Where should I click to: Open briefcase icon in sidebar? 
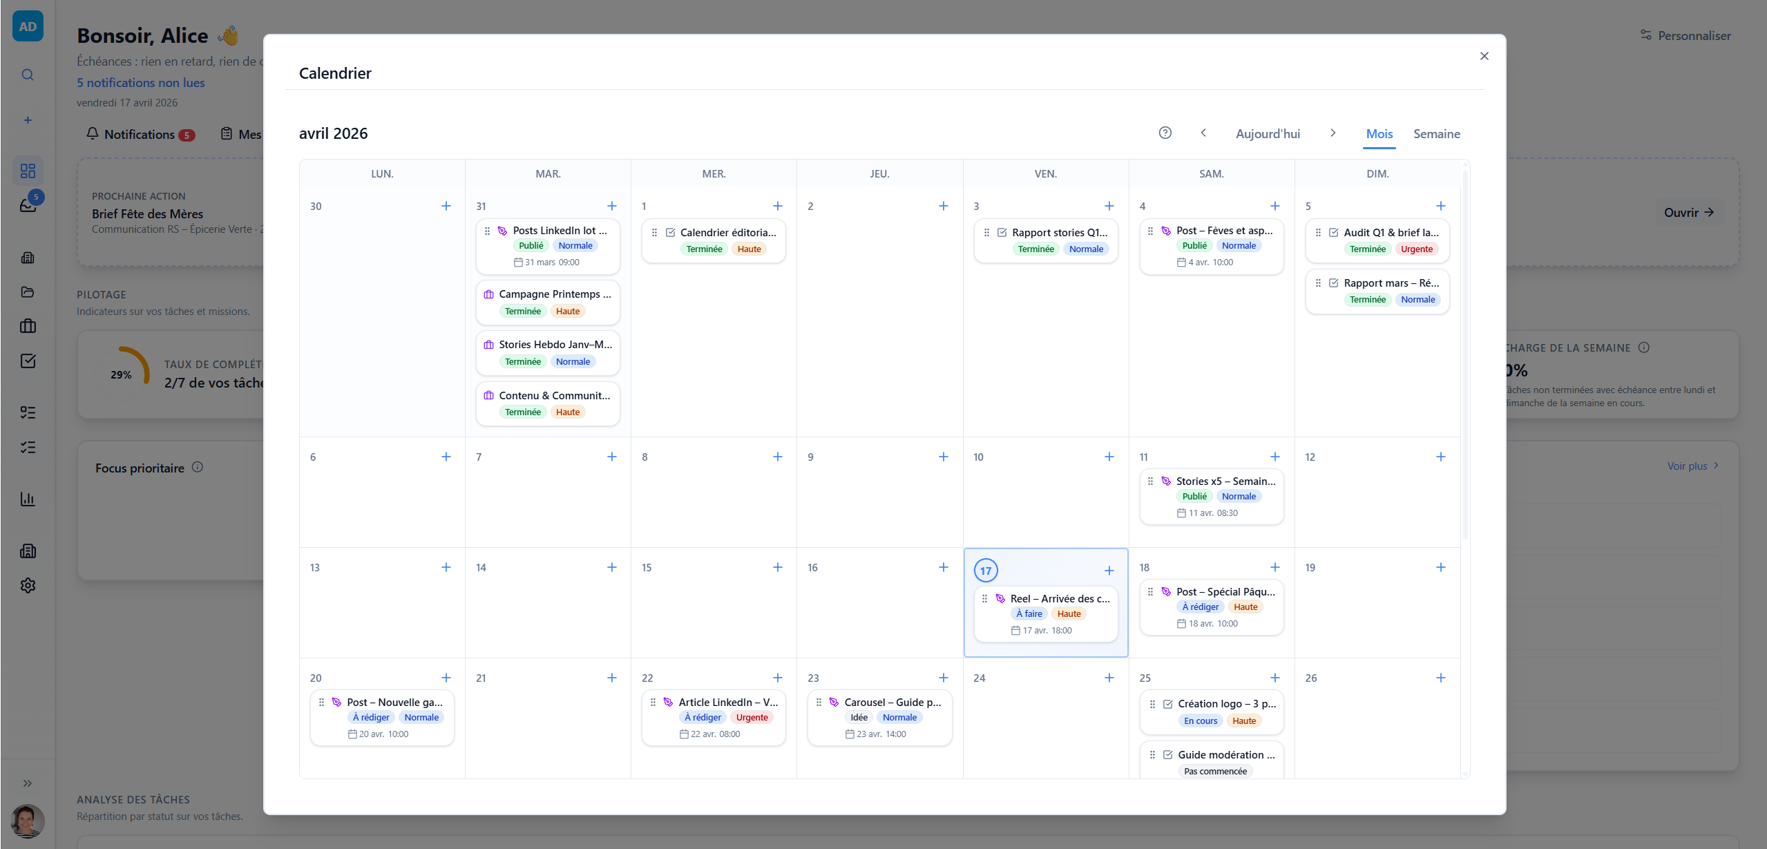tap(28, 326)
